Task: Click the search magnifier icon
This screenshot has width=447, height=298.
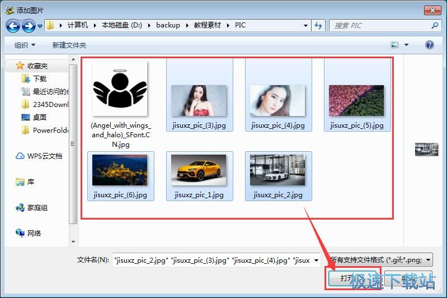Action: click(x=435, y=26)
